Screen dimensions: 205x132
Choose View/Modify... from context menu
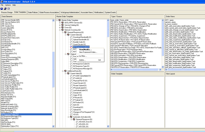tap(85, 50)
